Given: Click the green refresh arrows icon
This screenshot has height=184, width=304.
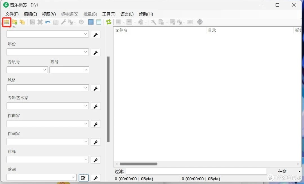Looking at the screenshot, I should pos(109,22).
